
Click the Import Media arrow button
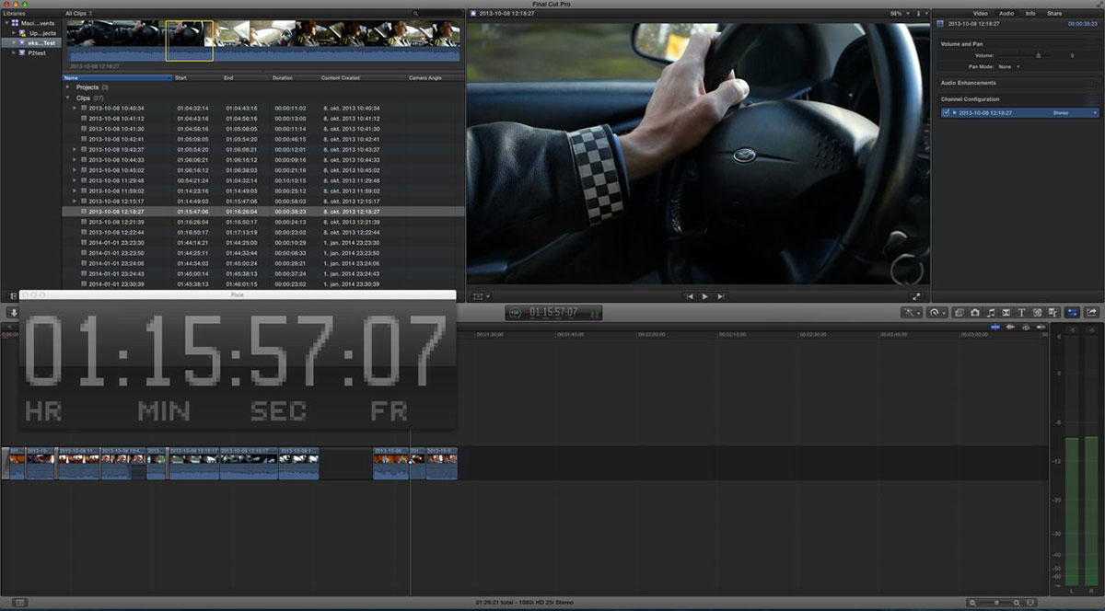[14, 313]
